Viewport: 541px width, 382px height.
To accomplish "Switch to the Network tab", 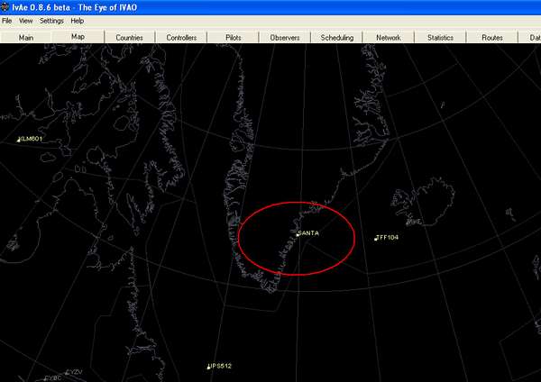I will coord(389,38).
